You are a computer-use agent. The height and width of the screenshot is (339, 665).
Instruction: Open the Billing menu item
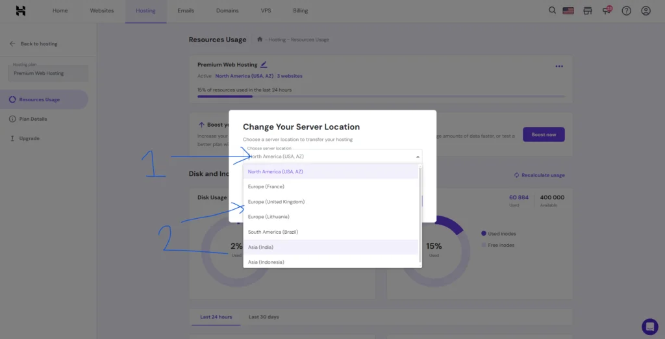point(300,10)
